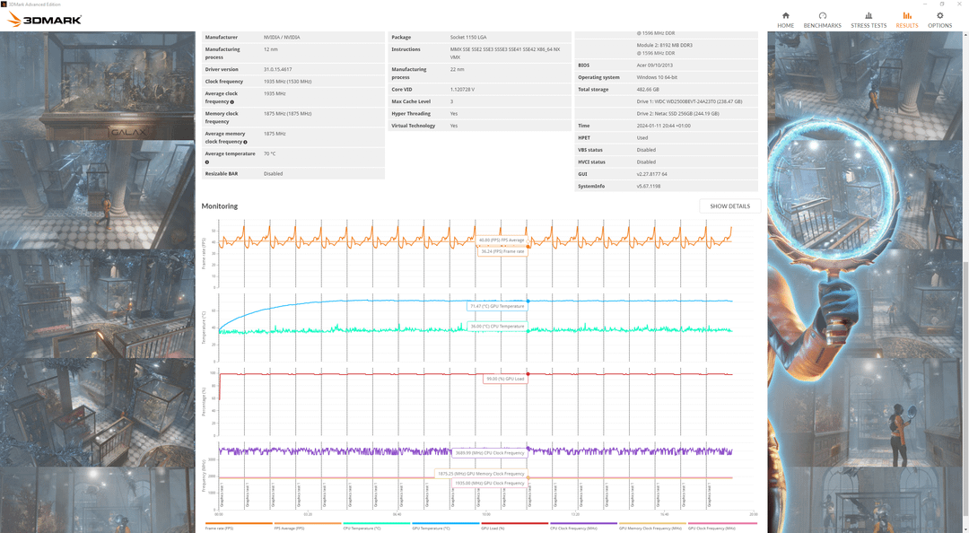Click the GPU Load data point marker

coord(528,374)
